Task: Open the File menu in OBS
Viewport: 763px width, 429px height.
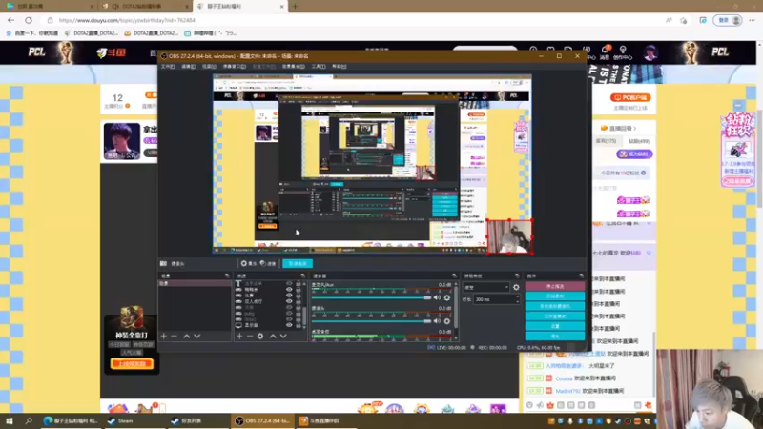Action: (168, 67)
